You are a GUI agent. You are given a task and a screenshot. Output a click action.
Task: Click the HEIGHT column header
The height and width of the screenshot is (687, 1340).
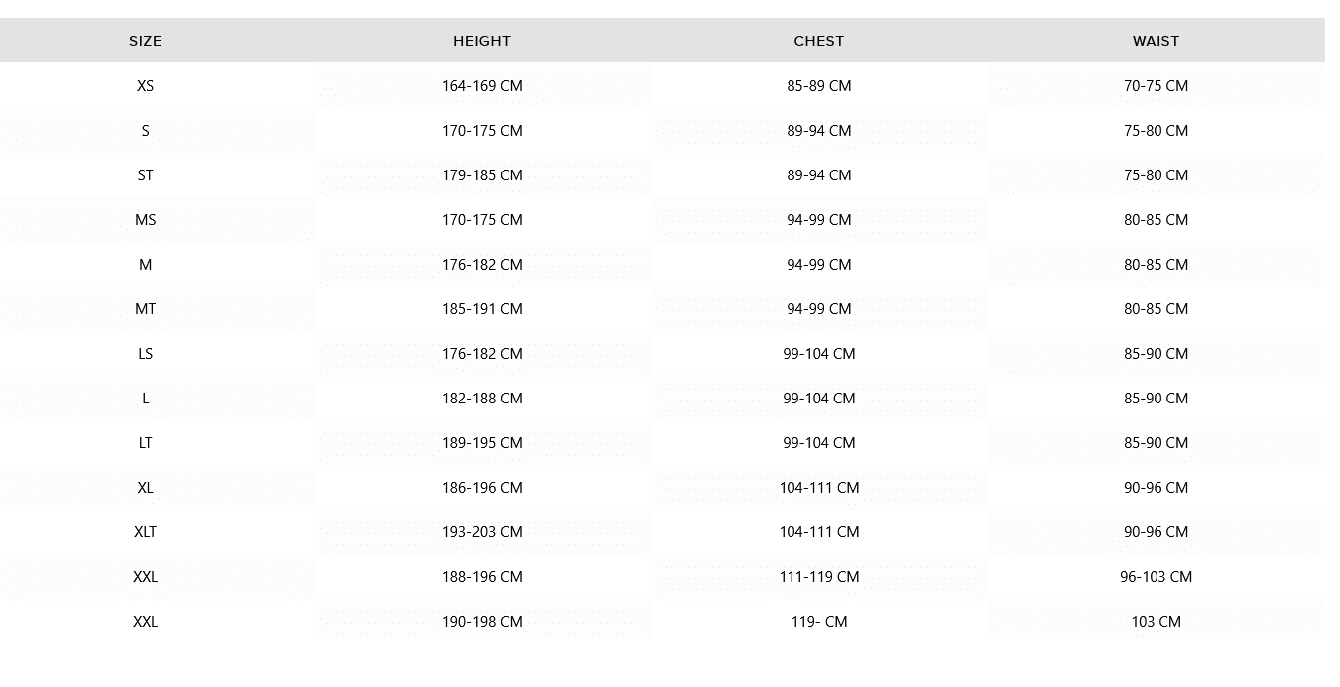[x=482, y=41]
